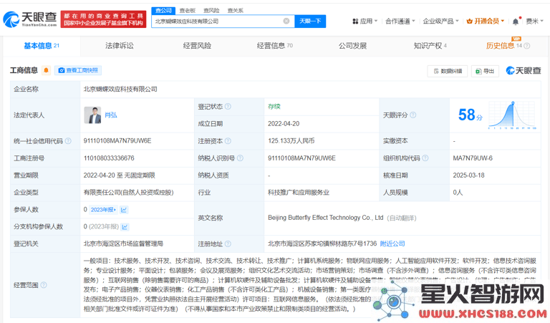Image resolution: width=550 pixels, height=323 pixels.
Task: Switch to the 知识产权 tab
Action: tap(430, 46)
